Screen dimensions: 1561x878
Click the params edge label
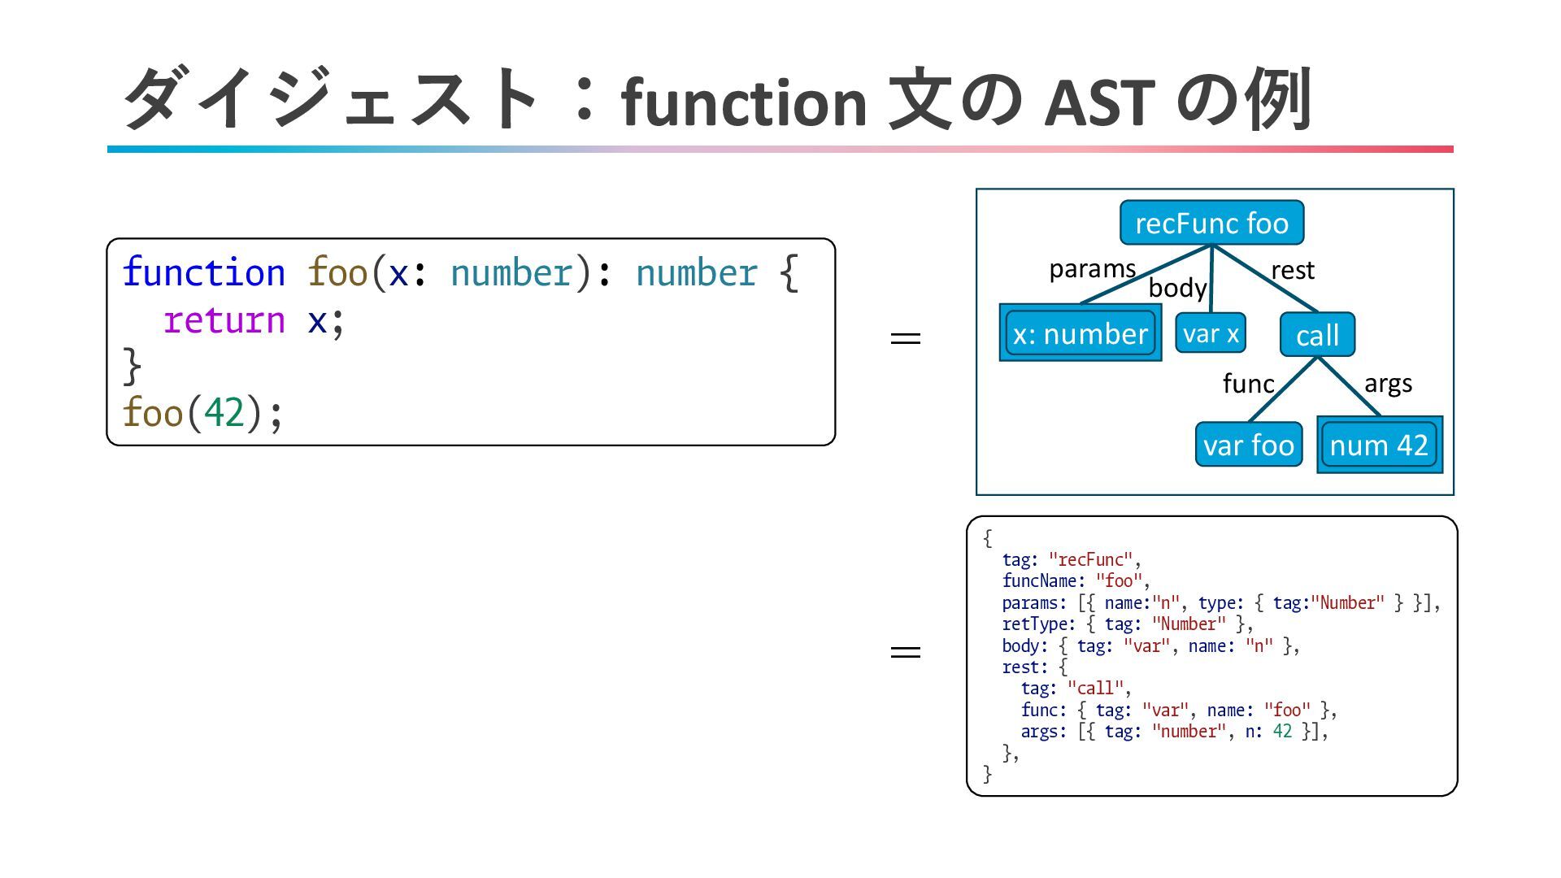1092,268
